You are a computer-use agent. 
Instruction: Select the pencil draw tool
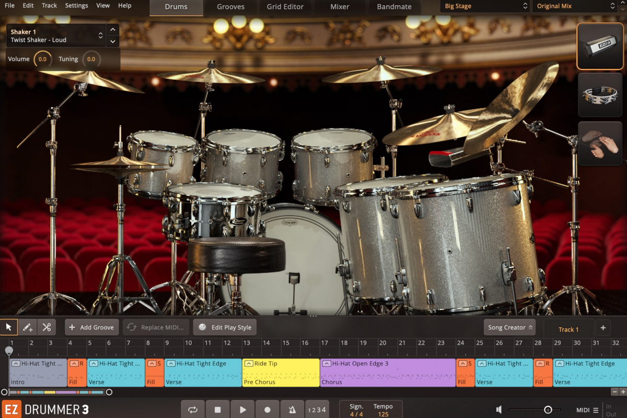(x=27, y=327)
